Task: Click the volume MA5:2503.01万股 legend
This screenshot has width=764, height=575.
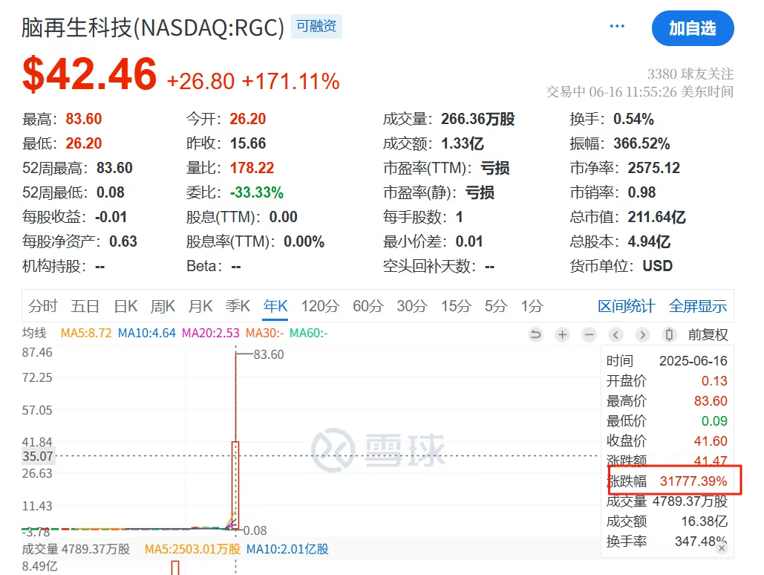Action: click(x=192, y=549)
